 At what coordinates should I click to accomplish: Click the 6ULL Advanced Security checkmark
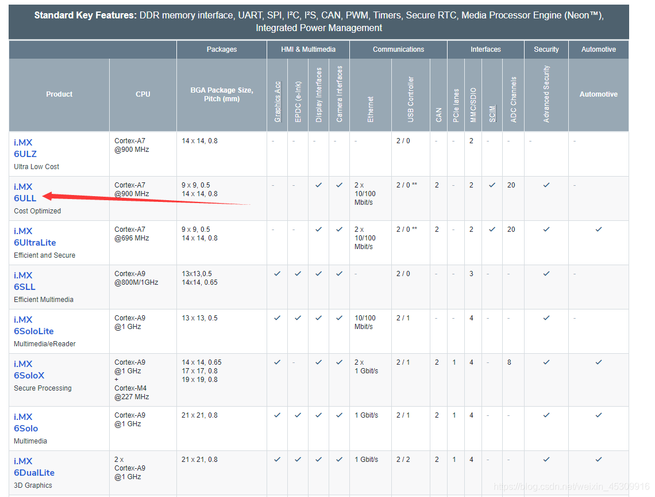(546, 185)
